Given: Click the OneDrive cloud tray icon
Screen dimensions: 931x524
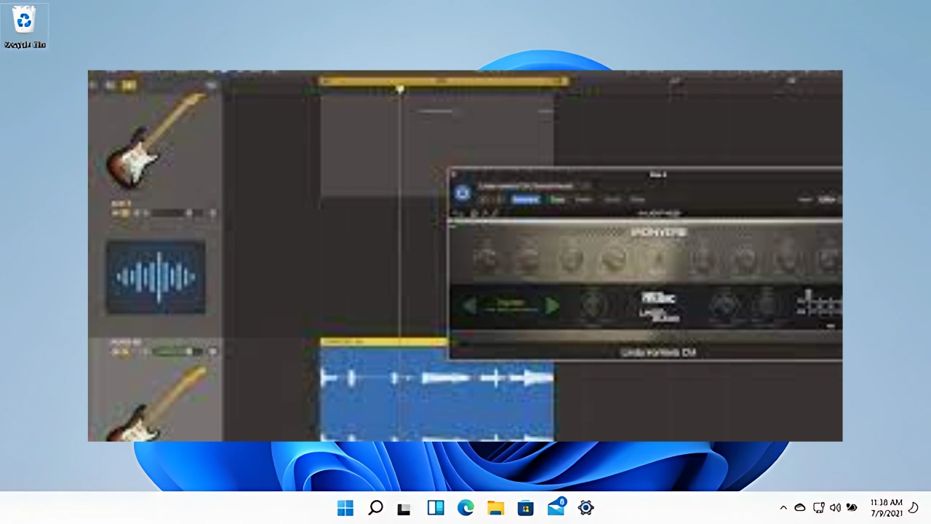Looking at the screenshot, I should (800, 508).
